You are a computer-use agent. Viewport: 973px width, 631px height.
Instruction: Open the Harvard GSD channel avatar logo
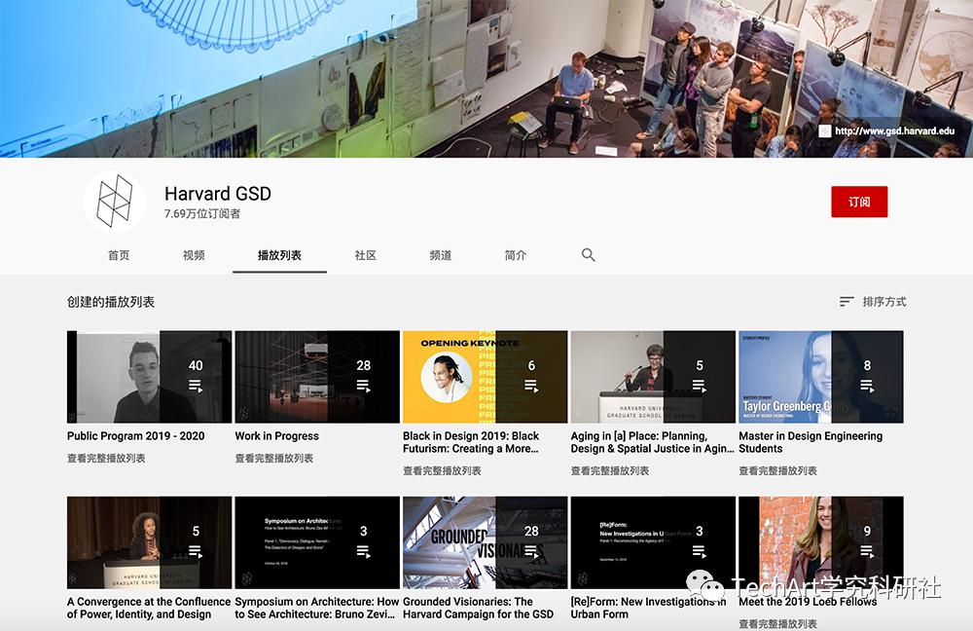[115, 202]
